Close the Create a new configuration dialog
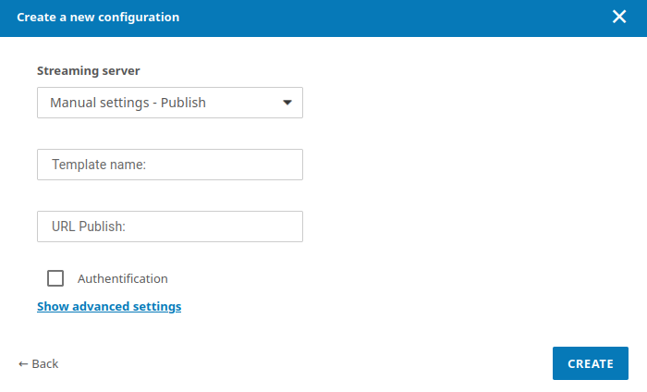This screenshot has width=647, height=392. pos(619,17)
